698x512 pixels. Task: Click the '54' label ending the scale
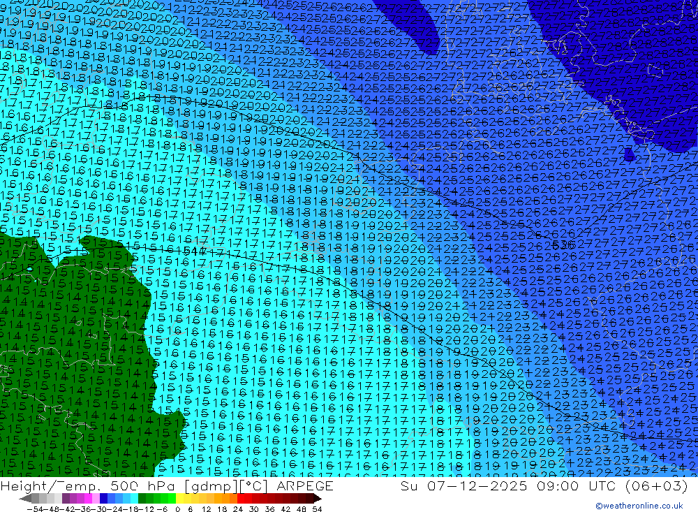(x=317, y=509)
